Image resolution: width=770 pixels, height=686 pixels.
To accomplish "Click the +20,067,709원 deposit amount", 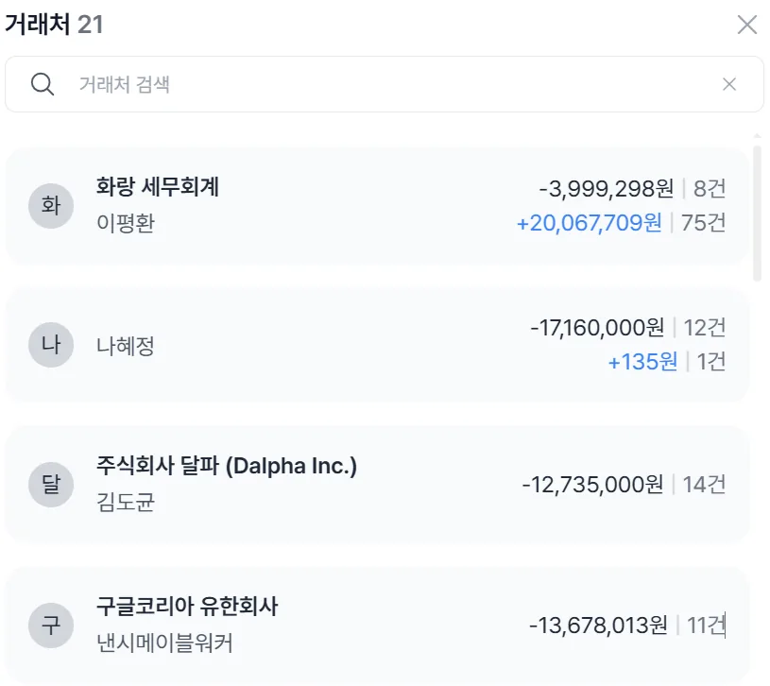I will pos(590,223).
